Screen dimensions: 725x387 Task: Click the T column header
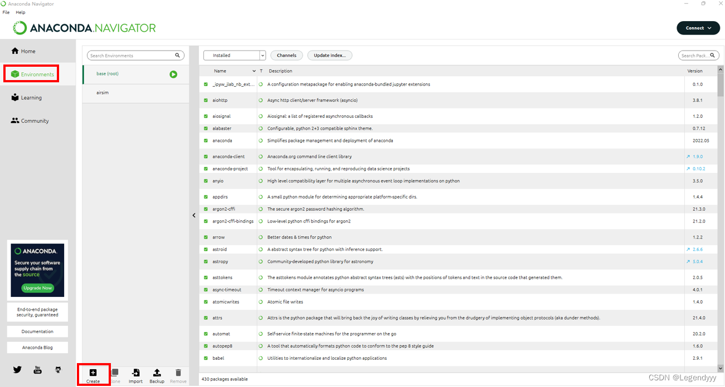(x=261, y=71)
